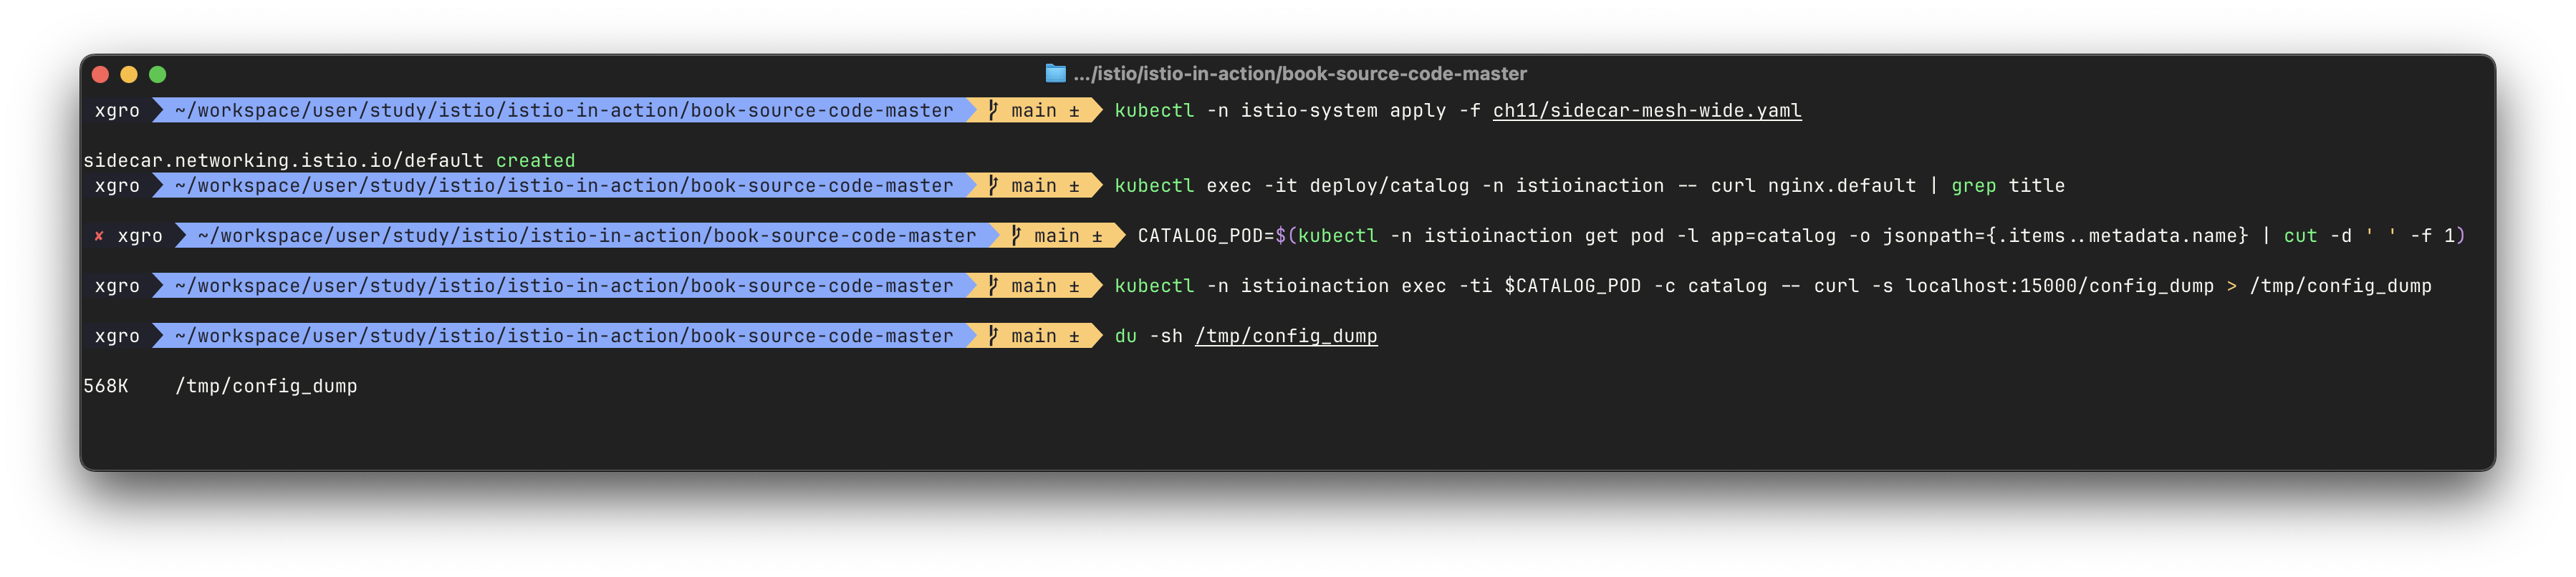Click the git branch icon on the du prompt

993,336
